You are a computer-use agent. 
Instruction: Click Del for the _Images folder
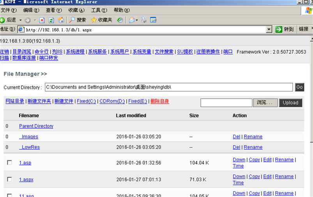coord(237,137)
